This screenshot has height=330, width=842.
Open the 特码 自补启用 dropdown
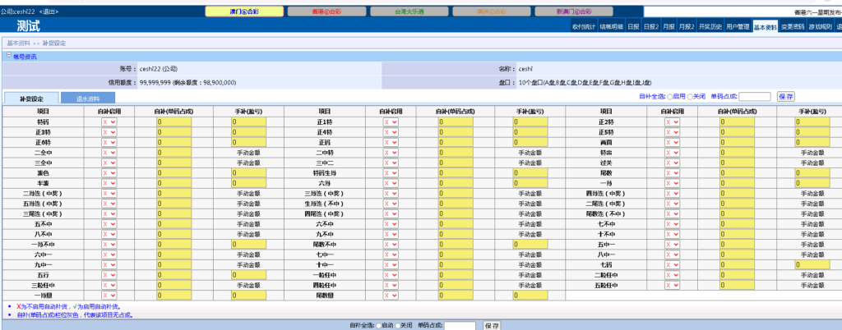pyautogui.click(x=109, y=121)
